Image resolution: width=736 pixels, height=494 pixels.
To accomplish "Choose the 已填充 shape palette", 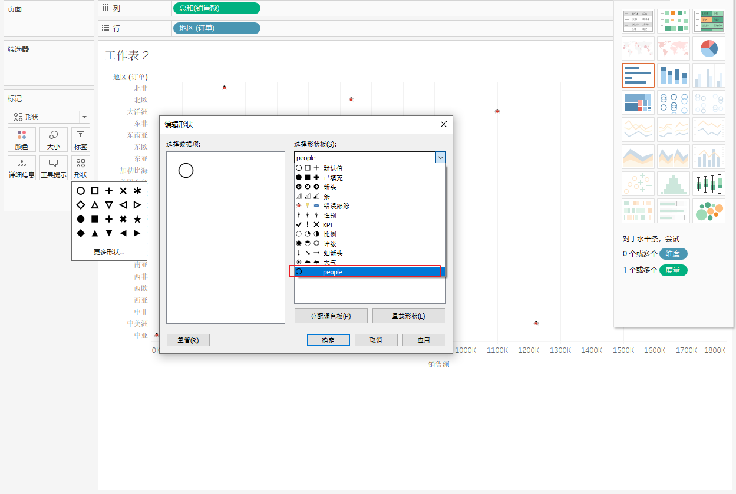I will click(369, 178).
